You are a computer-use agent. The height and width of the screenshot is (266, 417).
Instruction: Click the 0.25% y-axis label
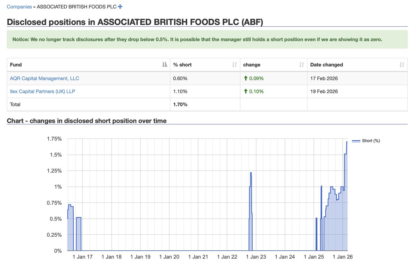(54, 235)
